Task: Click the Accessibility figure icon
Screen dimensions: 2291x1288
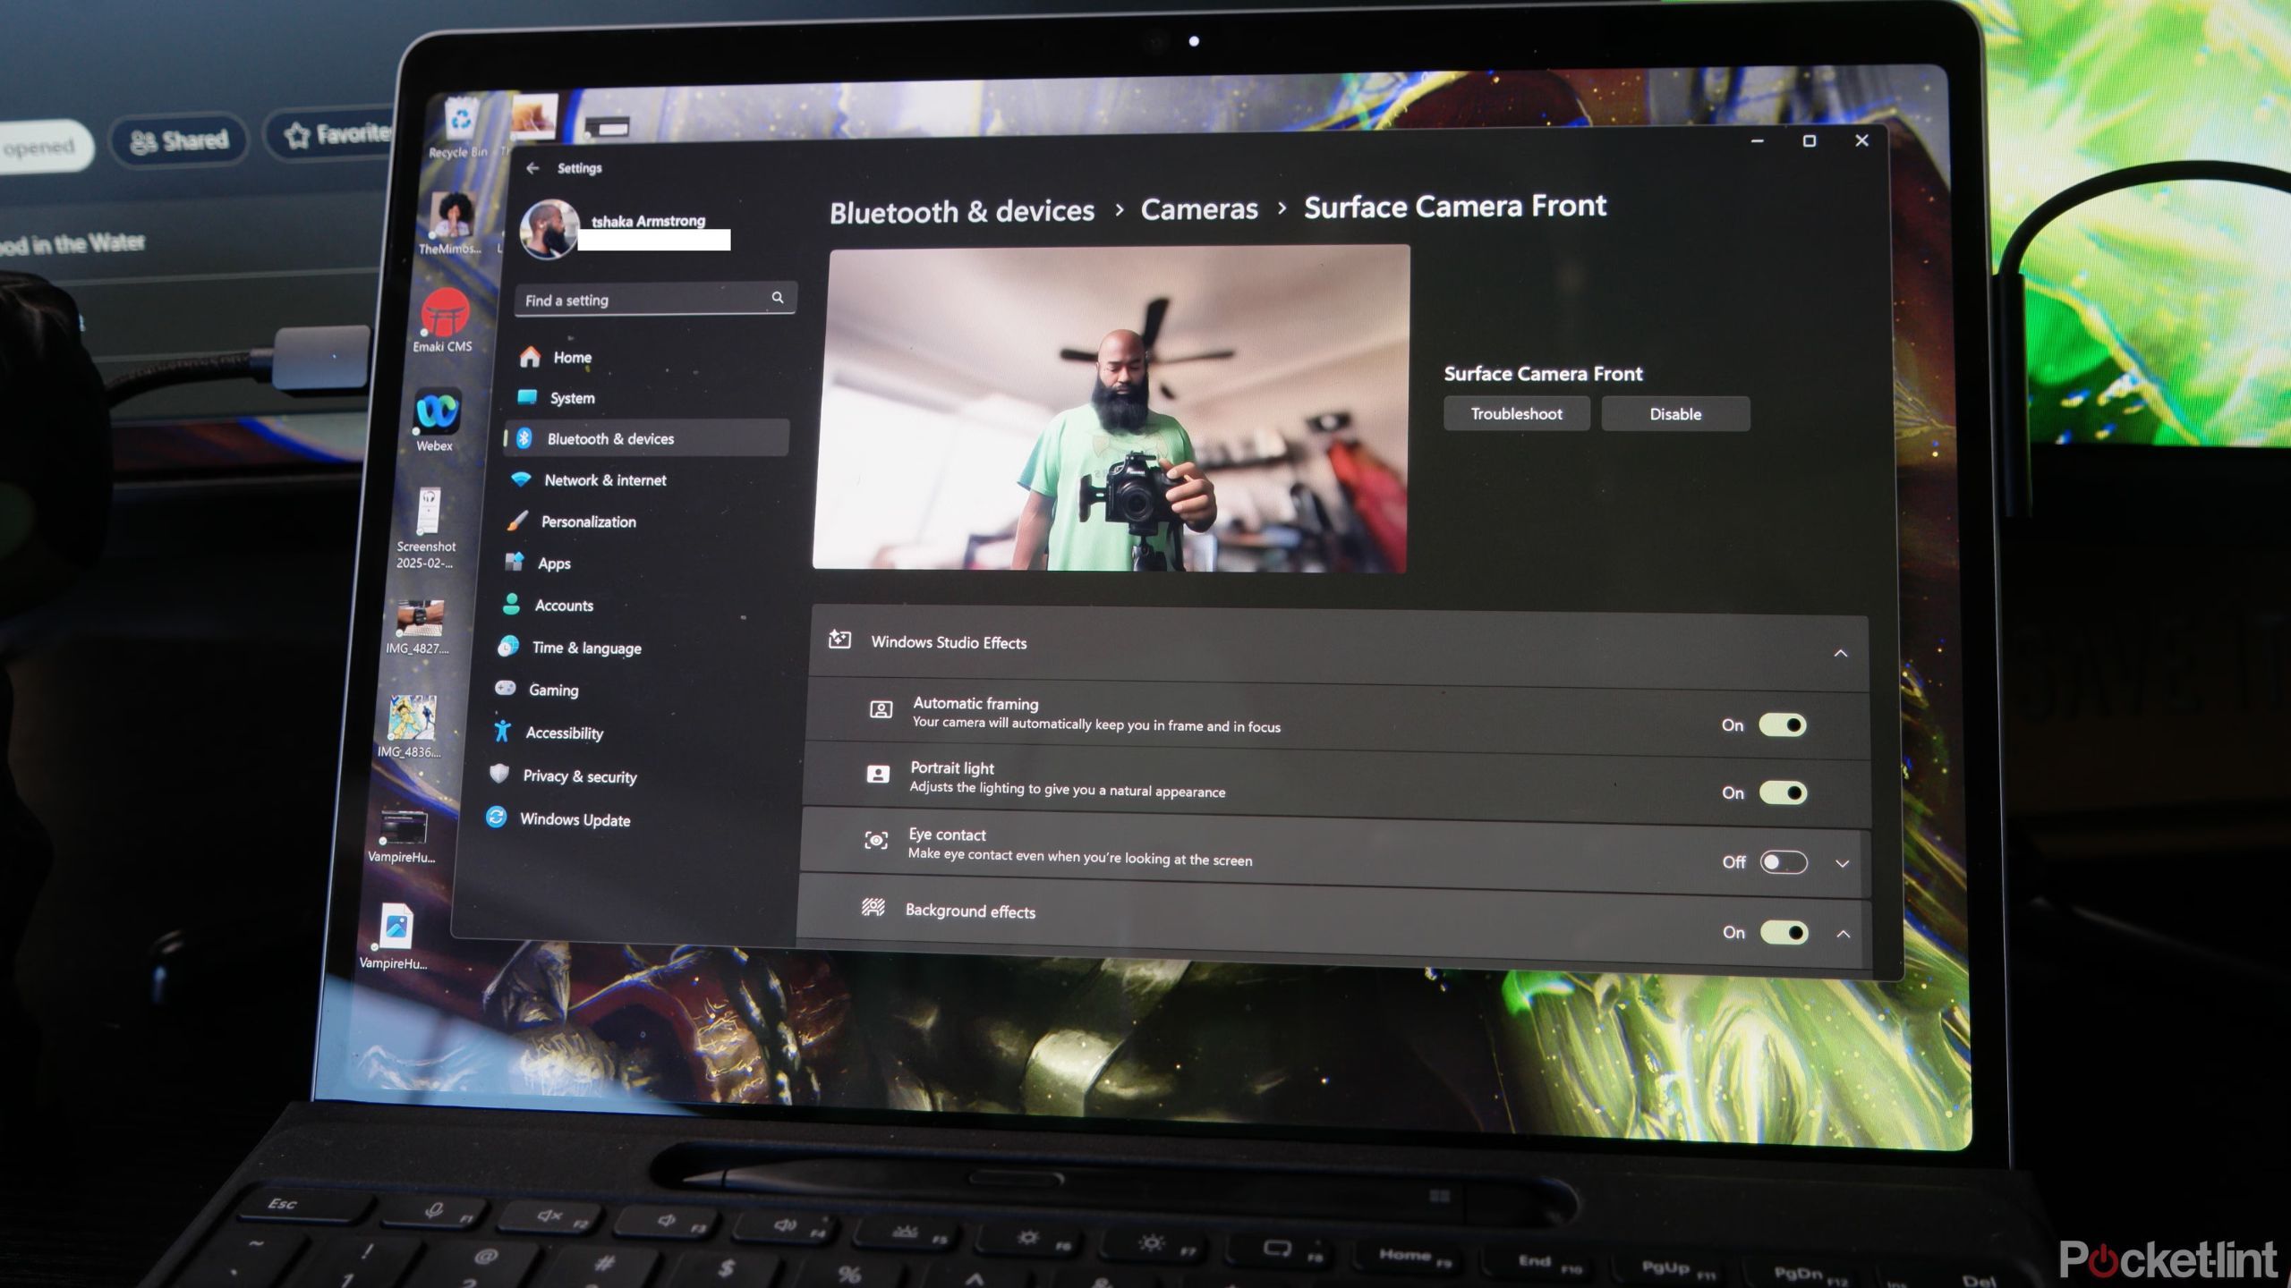Action: [x=502, y=732]
